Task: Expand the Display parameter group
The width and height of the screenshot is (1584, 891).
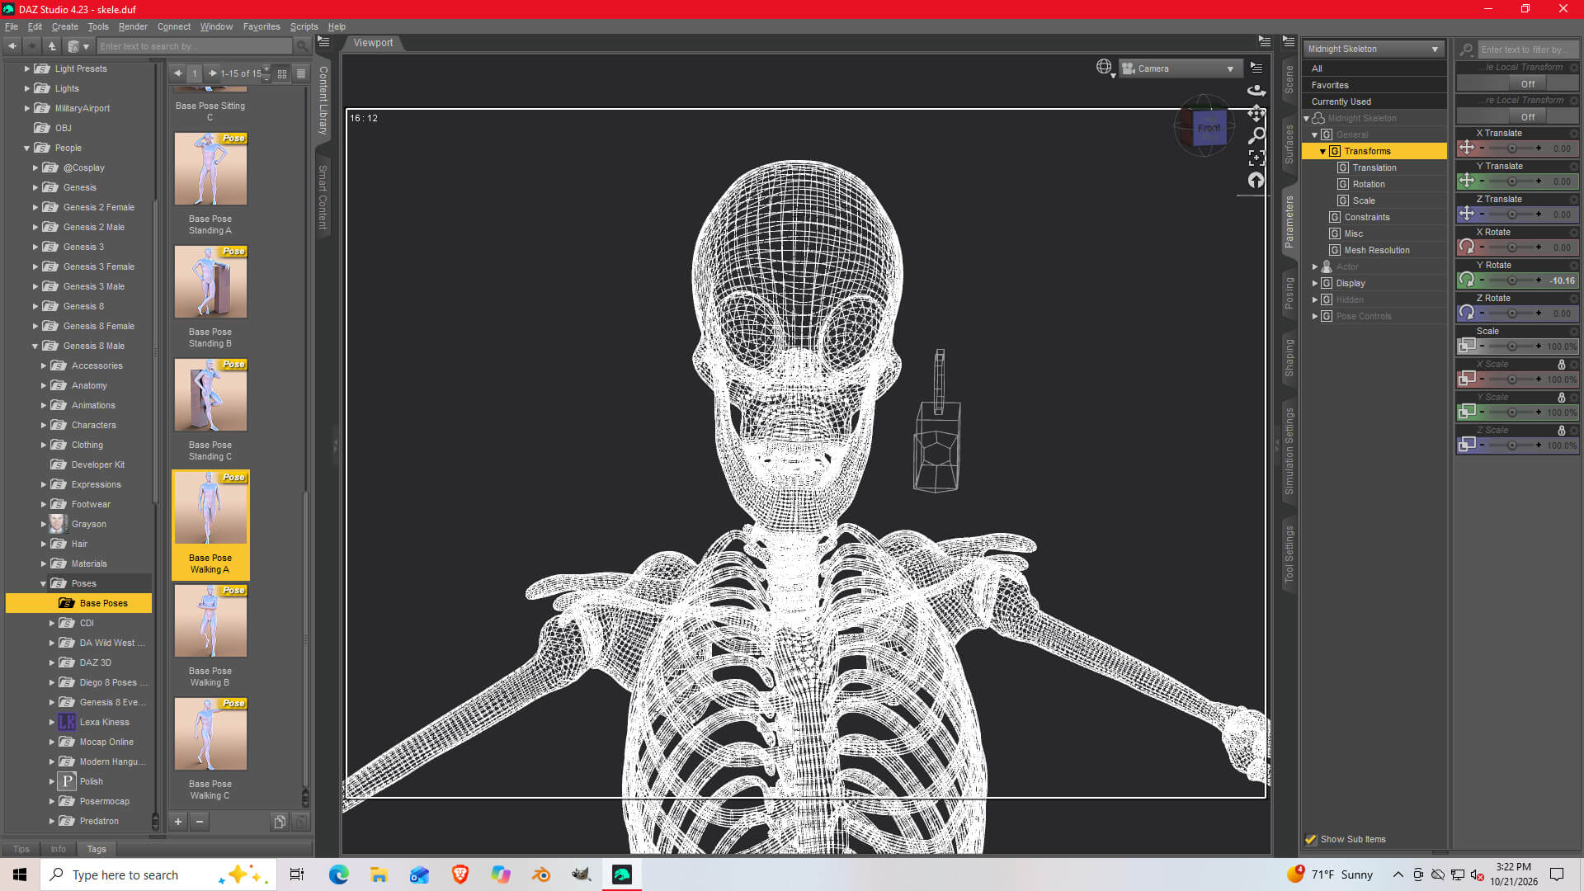Action: (x=1314, y=283)
